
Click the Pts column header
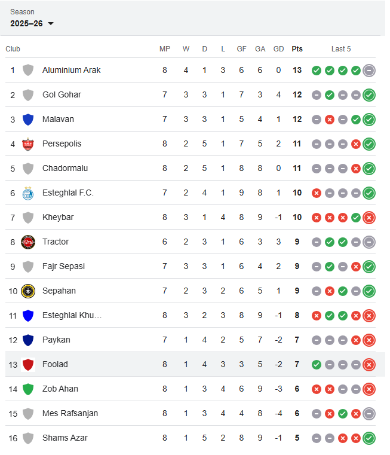point(297,49)
